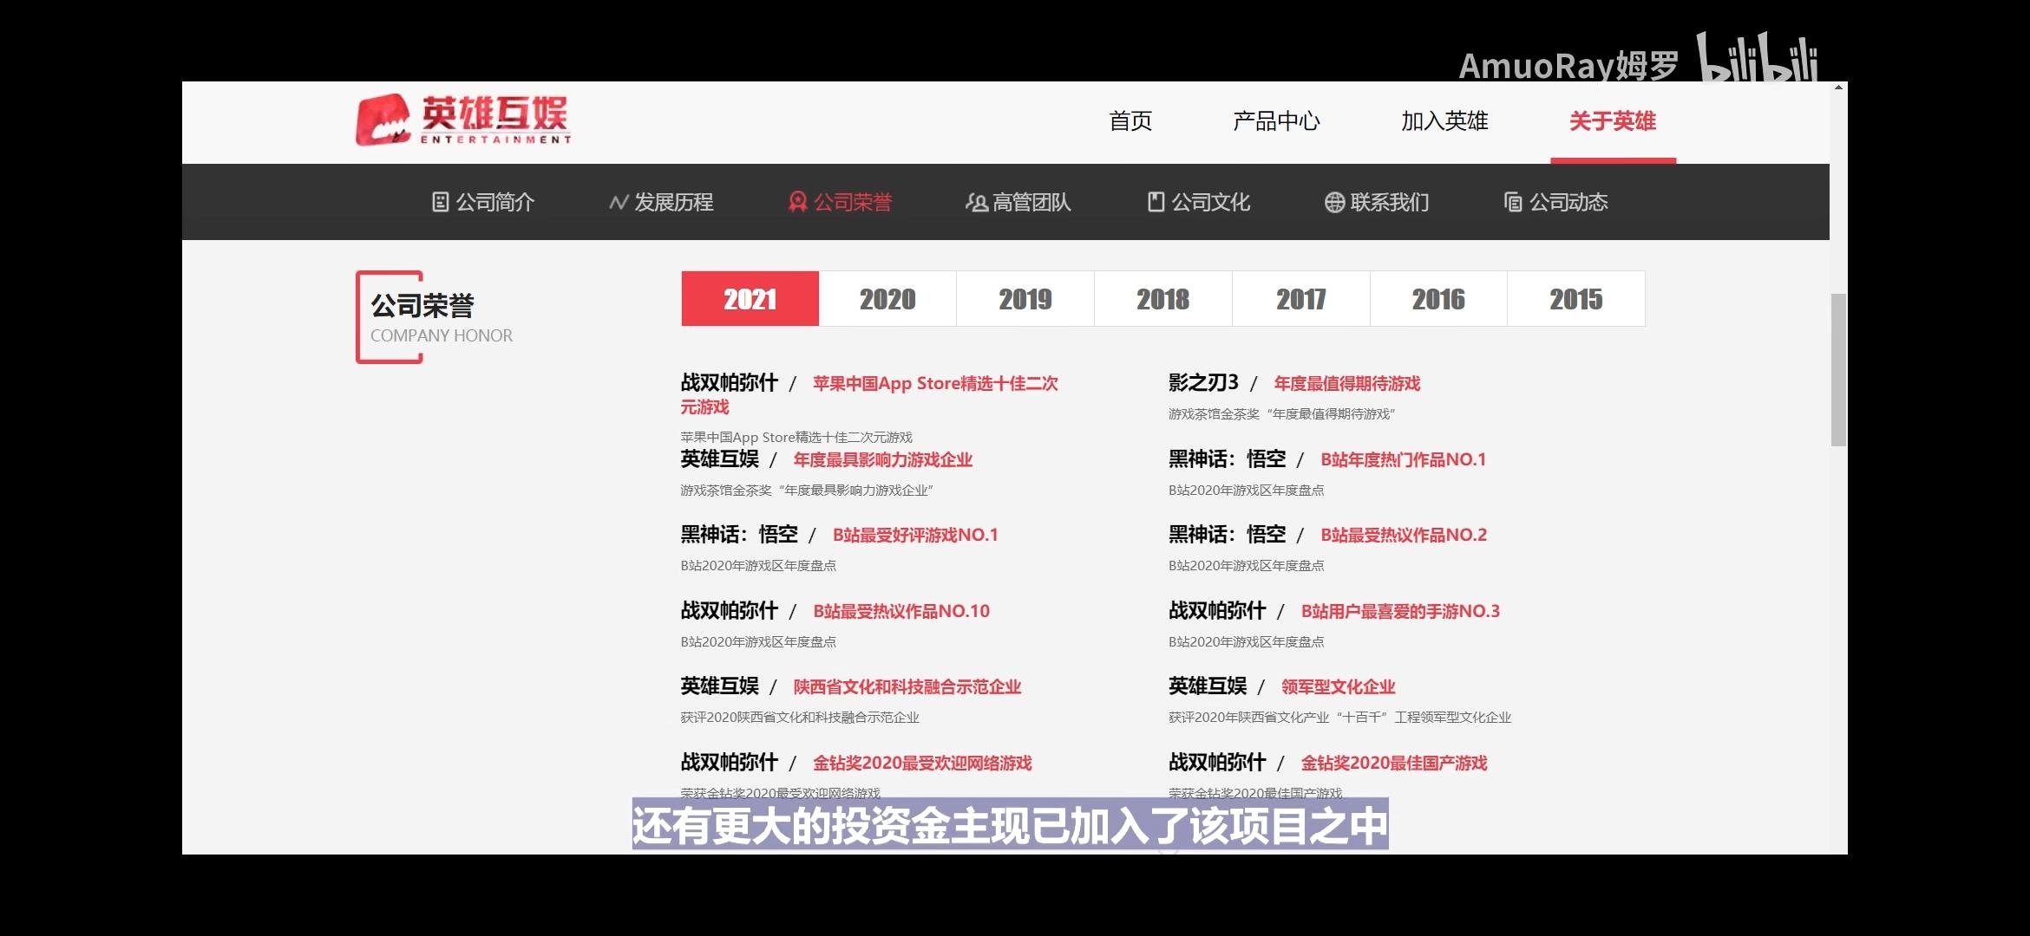Select the 2019 year tab
The width and height of the screenshot is (2030, 936).
[x=1025, y=299]
